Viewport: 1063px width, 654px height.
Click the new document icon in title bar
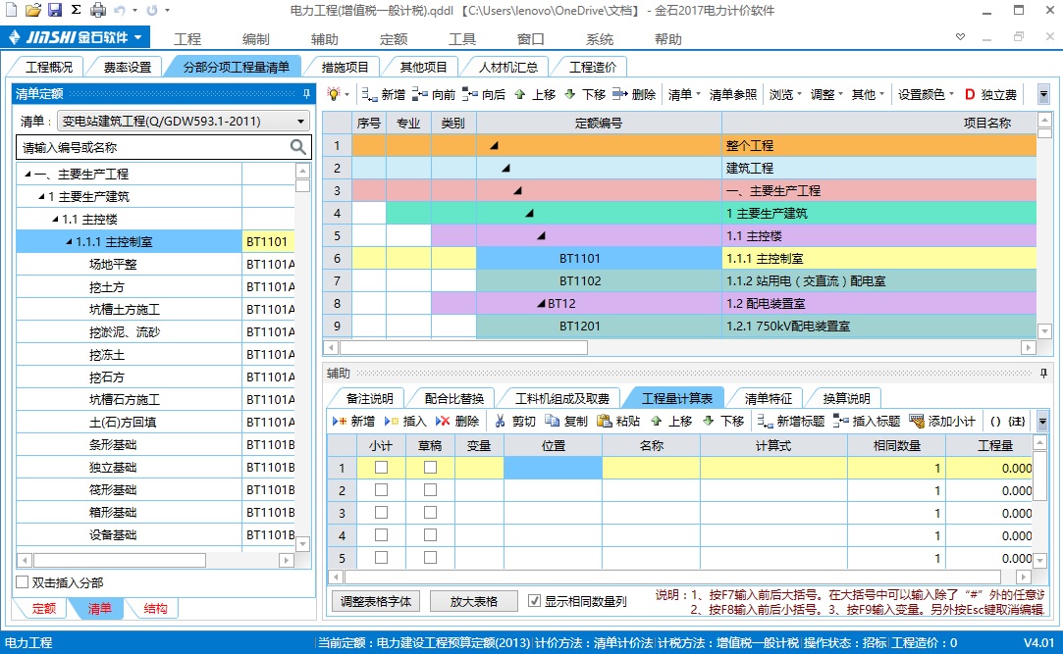coord(12,10)
